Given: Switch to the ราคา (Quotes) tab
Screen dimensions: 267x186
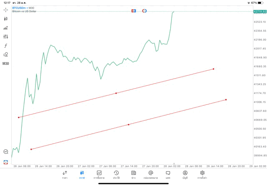Looking at the screenshot, I should 65,175.
